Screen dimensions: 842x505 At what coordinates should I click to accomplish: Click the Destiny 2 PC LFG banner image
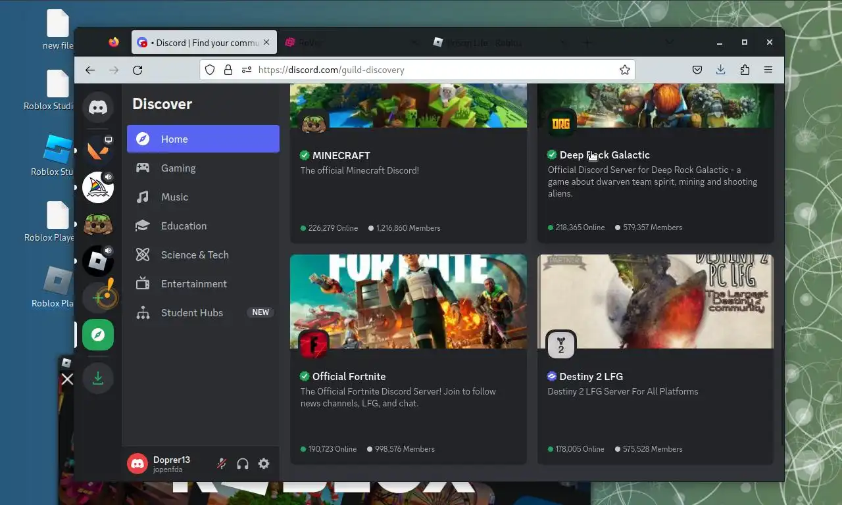pos(655,301)
